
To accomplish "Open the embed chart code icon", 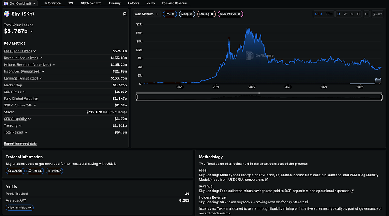I will tap(366, 14).
